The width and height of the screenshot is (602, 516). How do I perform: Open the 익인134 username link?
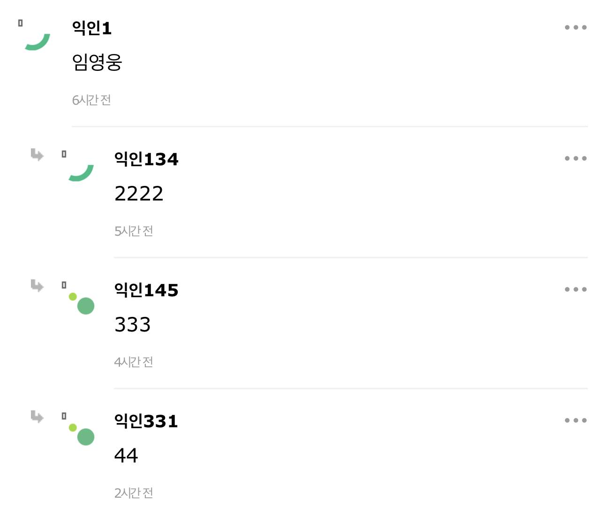point(146,159)
